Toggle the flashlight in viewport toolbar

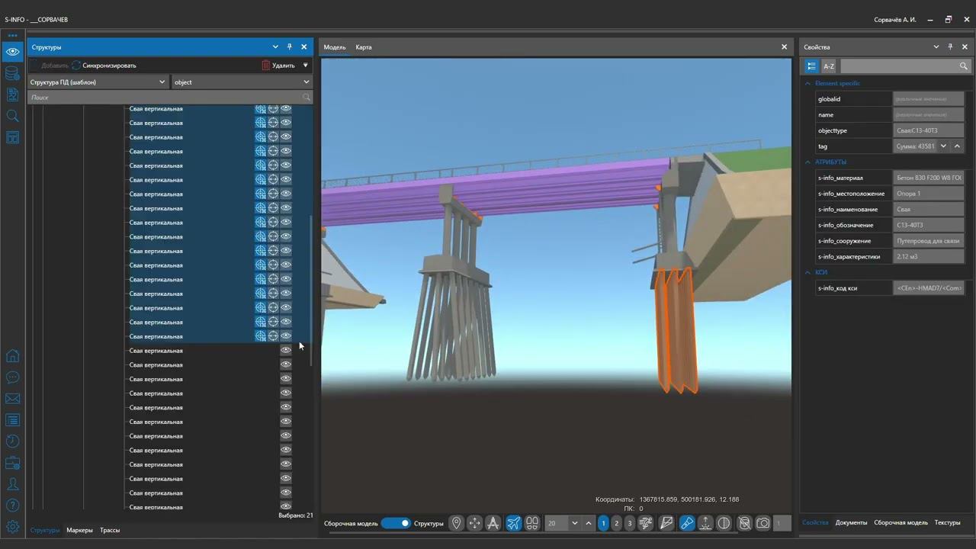[687, 523]
